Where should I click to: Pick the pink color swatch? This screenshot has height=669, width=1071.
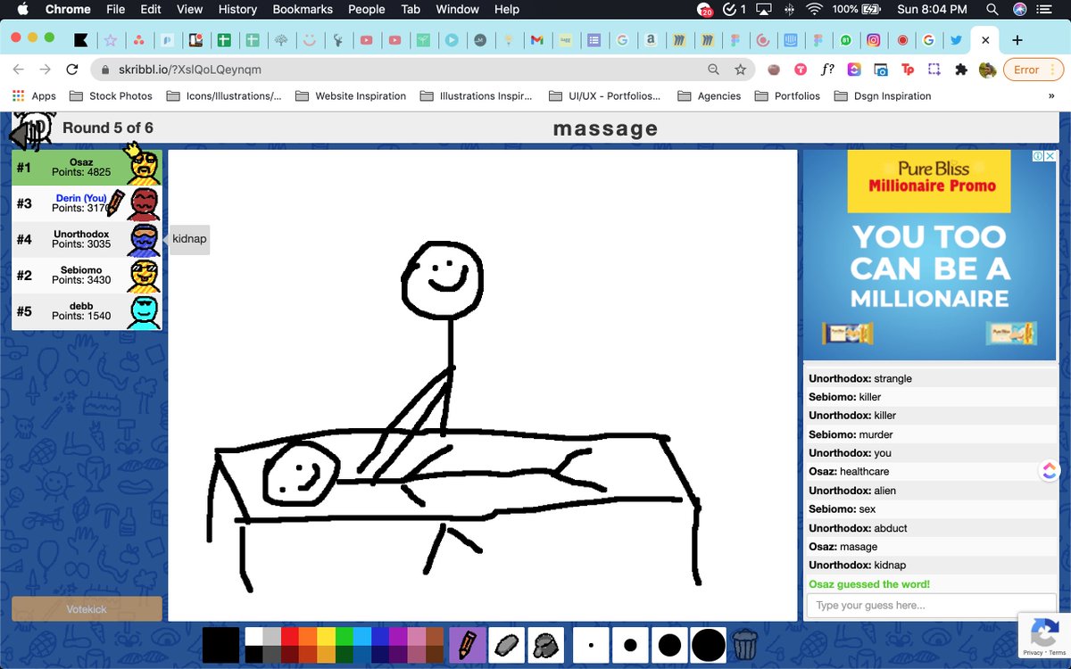[x=417, y=636]
